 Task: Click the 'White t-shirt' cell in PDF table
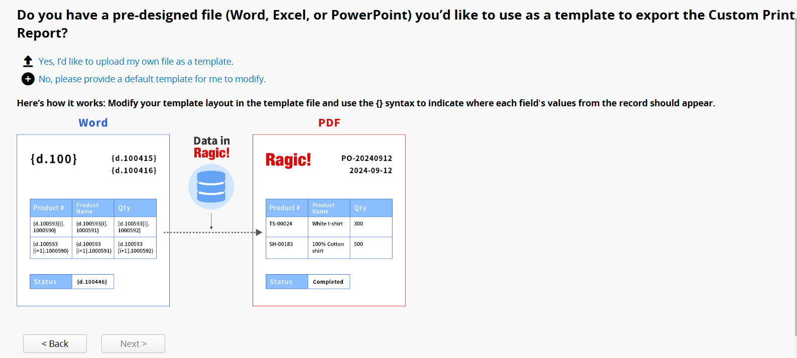pos(327,224)
